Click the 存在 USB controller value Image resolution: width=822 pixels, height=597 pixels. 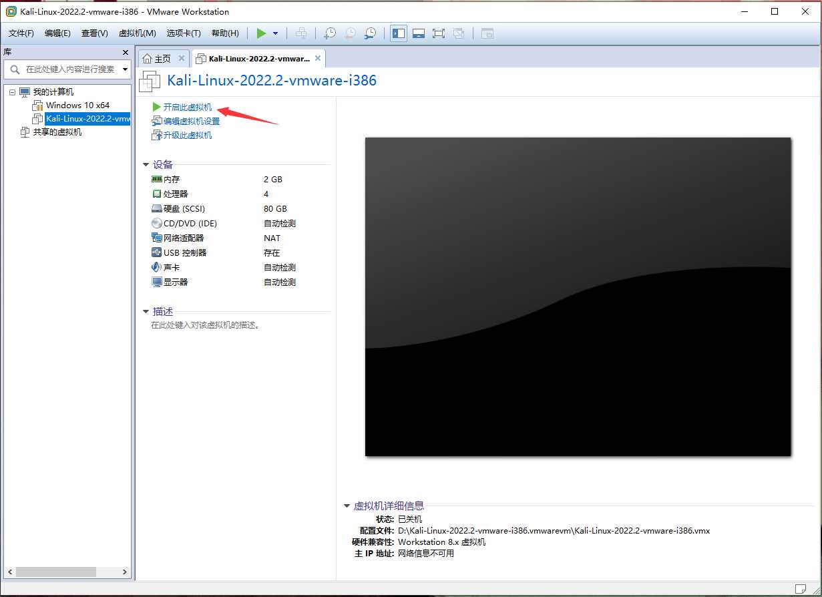coord(272,253)
